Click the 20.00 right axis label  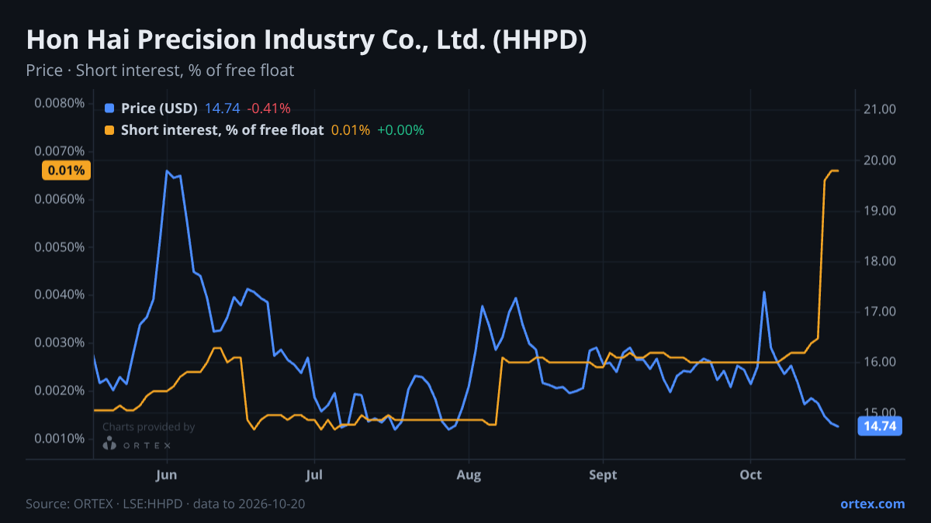[880, 160]
